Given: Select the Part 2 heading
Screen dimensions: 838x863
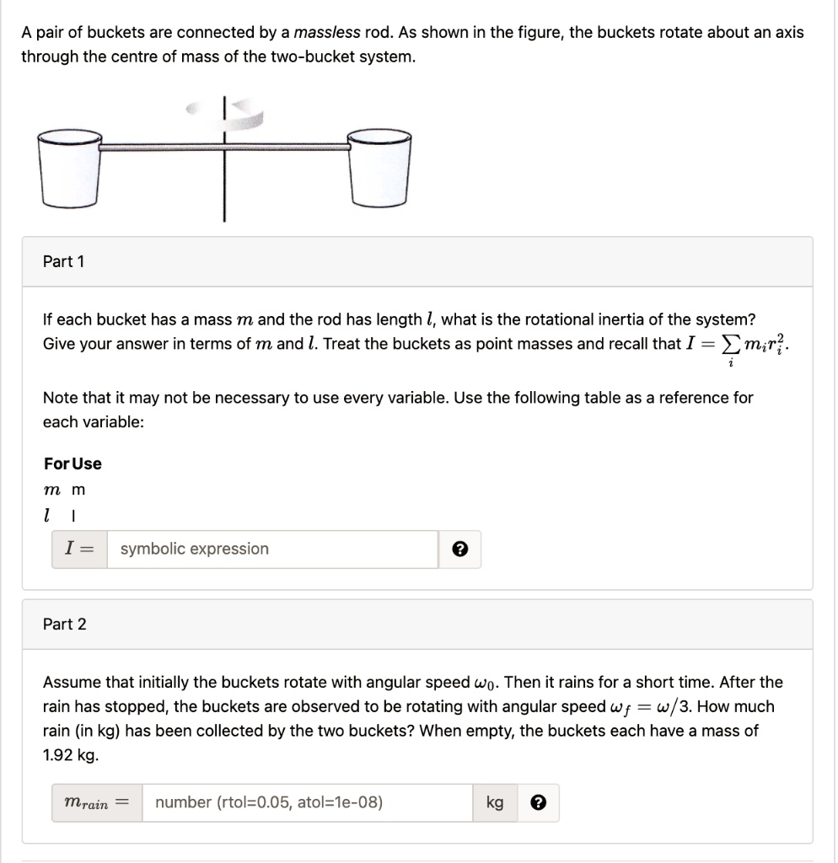Looking at the screenshot, I should click(62, 624).
